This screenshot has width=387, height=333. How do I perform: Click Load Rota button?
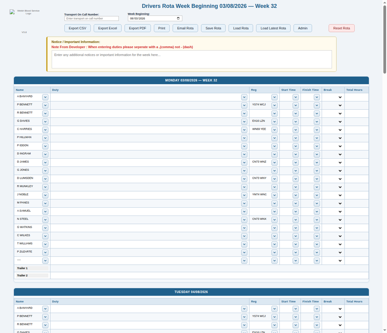tap(241, 28)
